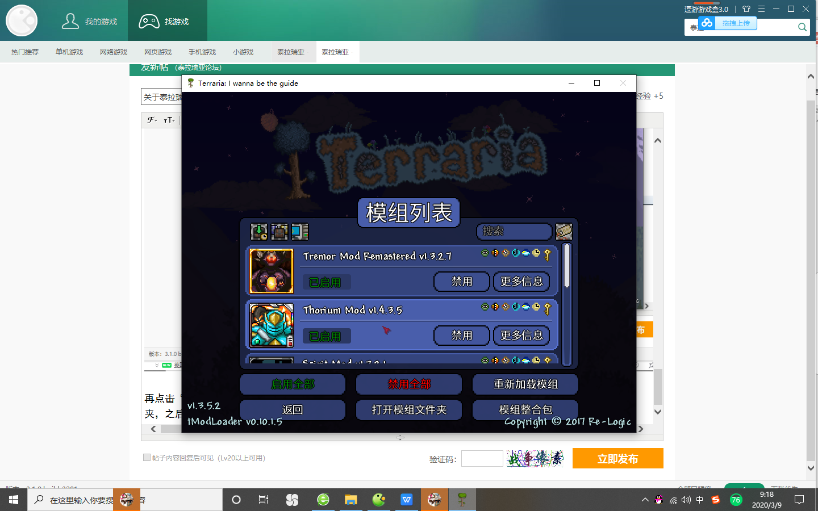Image resolution: width=818 pixels, height=511 pixels.
Task: Click the magnifier search icon in game box
Action: click(x=802, y=27)
